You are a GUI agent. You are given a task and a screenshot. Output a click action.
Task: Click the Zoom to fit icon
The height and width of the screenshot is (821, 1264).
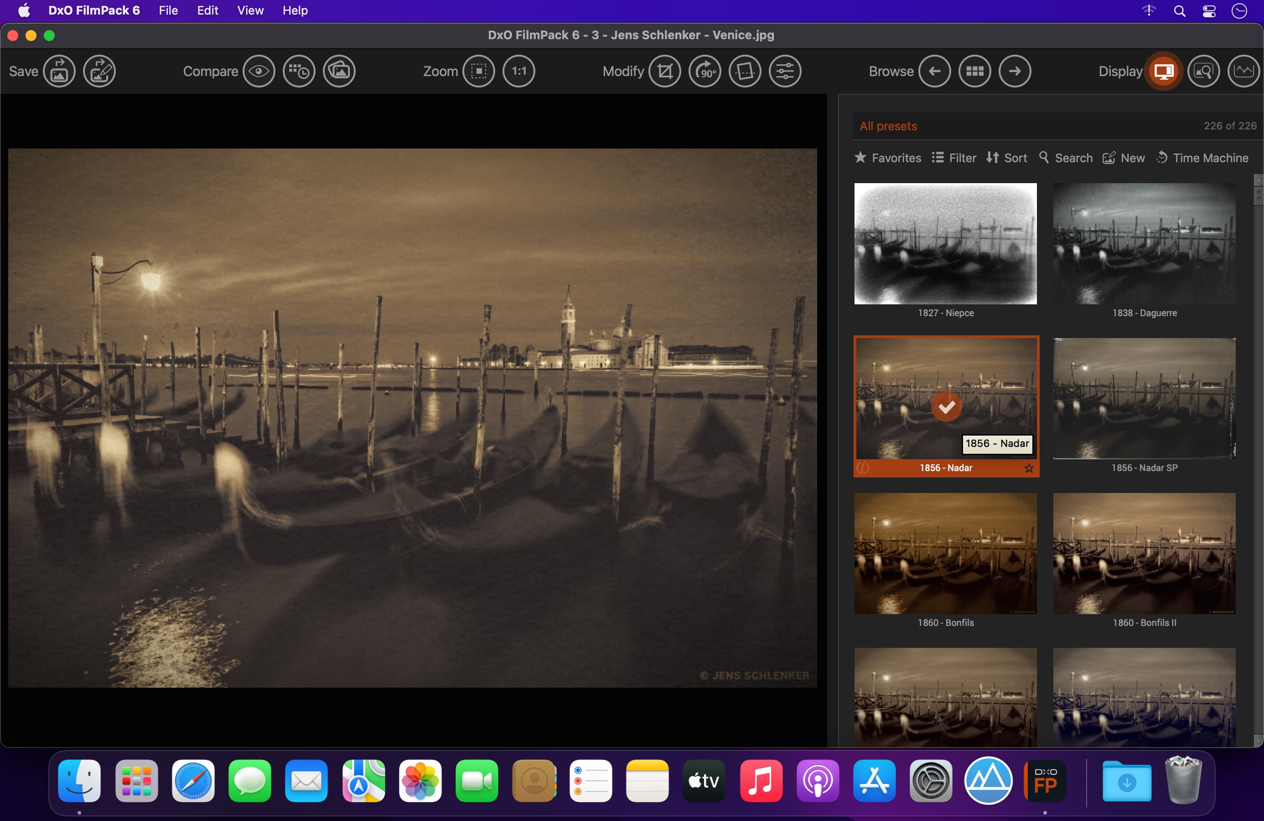[478, 71]
